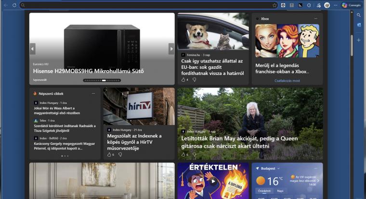Open the sidebar search icon
The width and height of the screenshot is (366, 199).
[x=359, y=15]
